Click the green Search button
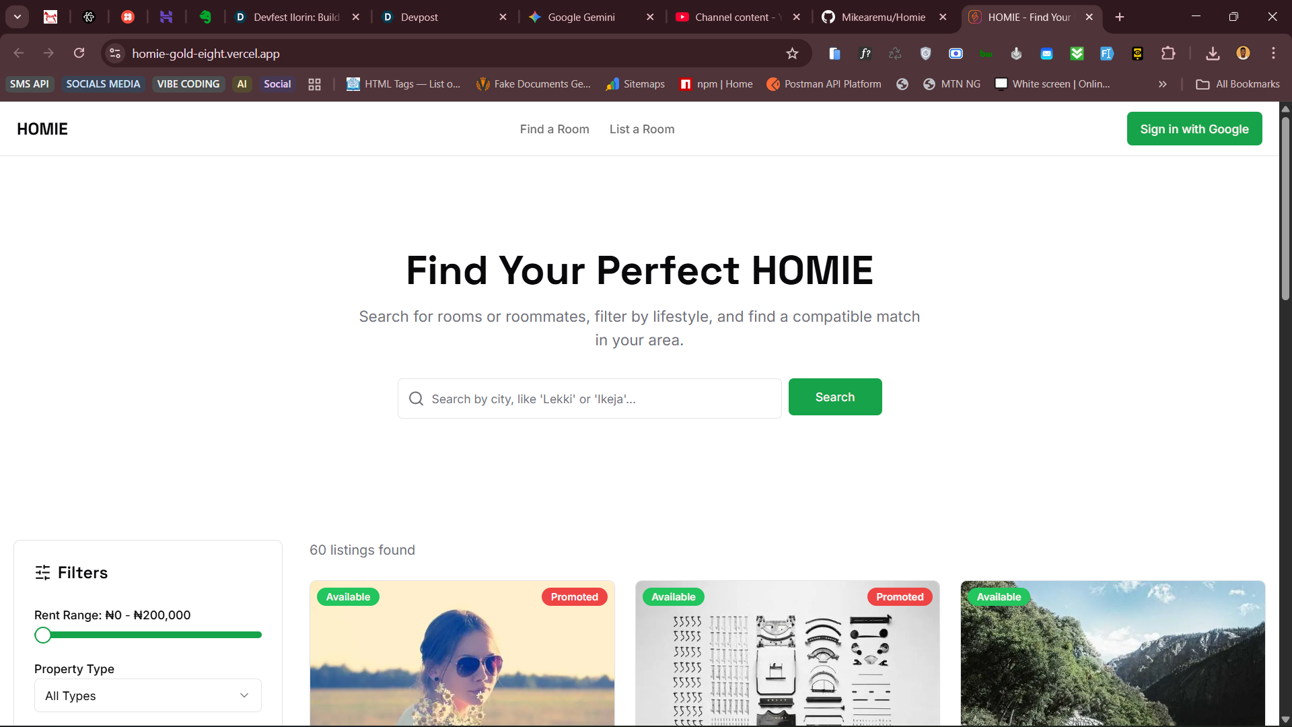The width and height of the screenshot is (1292, 727). [835, 397]
